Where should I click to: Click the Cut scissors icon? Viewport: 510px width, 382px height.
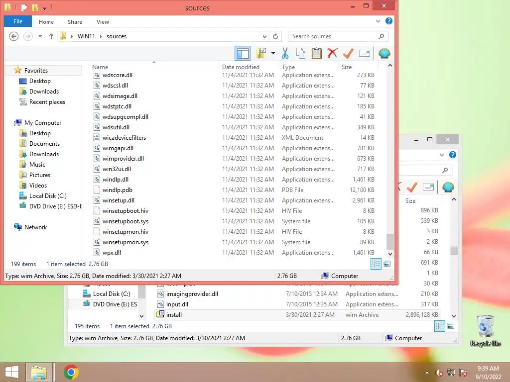pos(285,53)
